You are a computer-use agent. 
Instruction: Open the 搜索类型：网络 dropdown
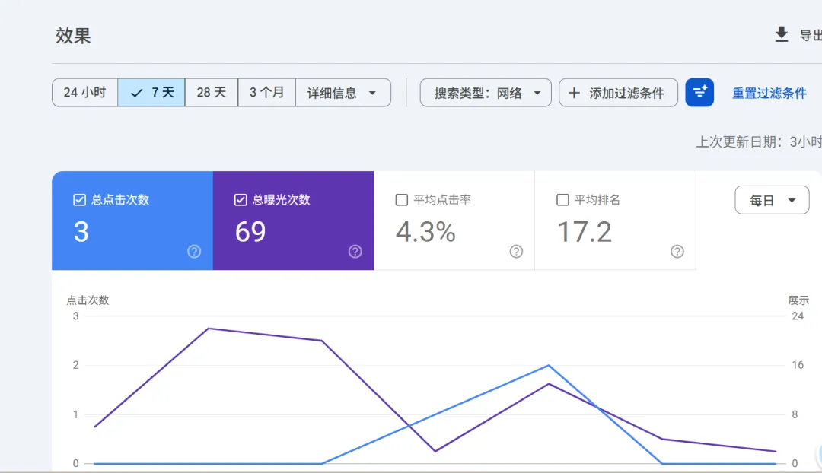(x=486, y=93)
